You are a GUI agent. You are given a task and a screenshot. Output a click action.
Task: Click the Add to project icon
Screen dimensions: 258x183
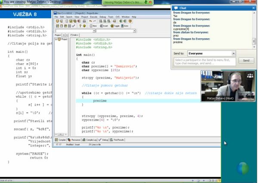click(x=121, y=21)
